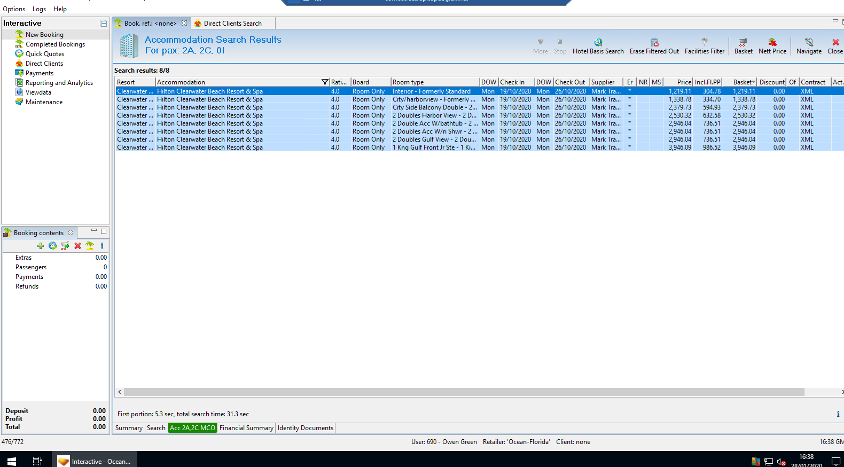Click the Hotel Basis Search toolbar icon

click(x=598, y=42)
